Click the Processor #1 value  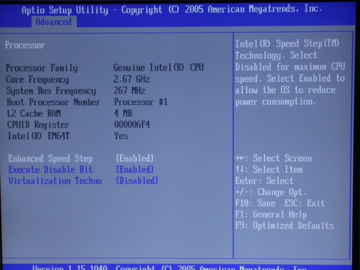click(x=141, y=102)
